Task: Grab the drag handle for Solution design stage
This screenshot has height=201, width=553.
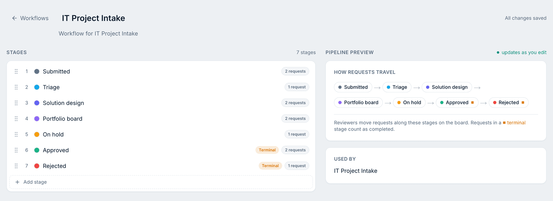Action: click(16, 103)
